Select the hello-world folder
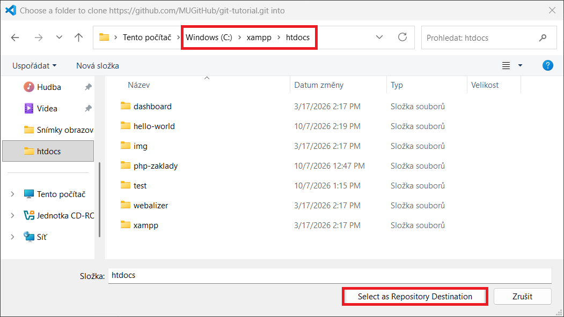The height and width of the screenshot is (317, 564). point(154,126)
